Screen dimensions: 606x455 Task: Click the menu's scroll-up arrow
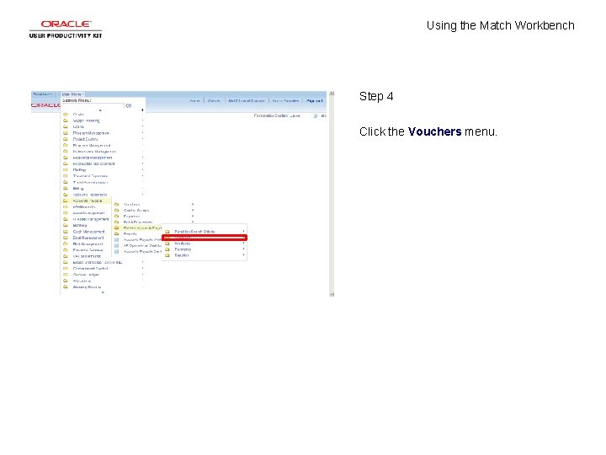click(x=100, y=110)
